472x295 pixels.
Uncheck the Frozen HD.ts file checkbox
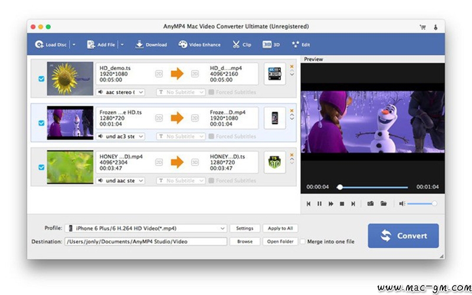tap(41, 123)
